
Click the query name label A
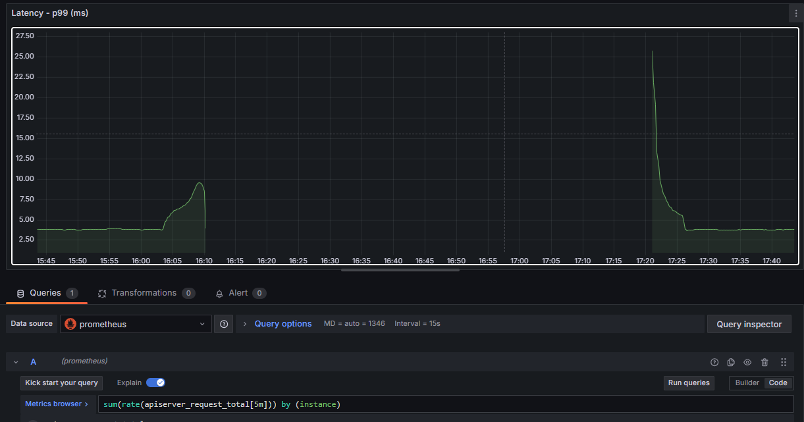click(x=34, y=362)
